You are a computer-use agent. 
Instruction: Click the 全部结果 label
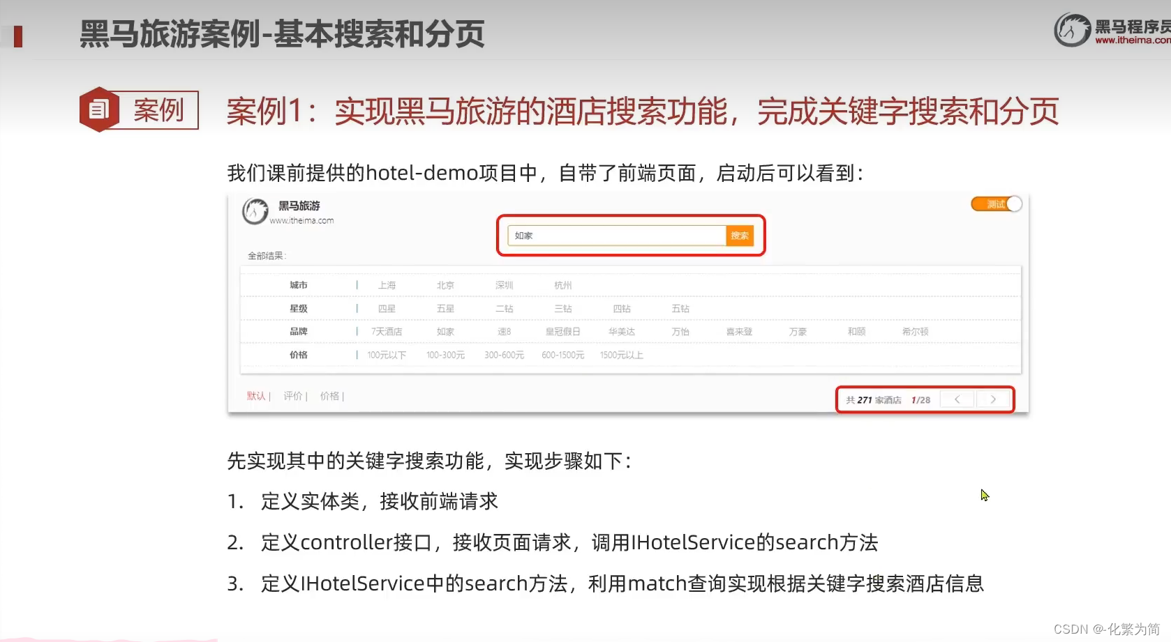pyautogui.click(x=267, y=256)
